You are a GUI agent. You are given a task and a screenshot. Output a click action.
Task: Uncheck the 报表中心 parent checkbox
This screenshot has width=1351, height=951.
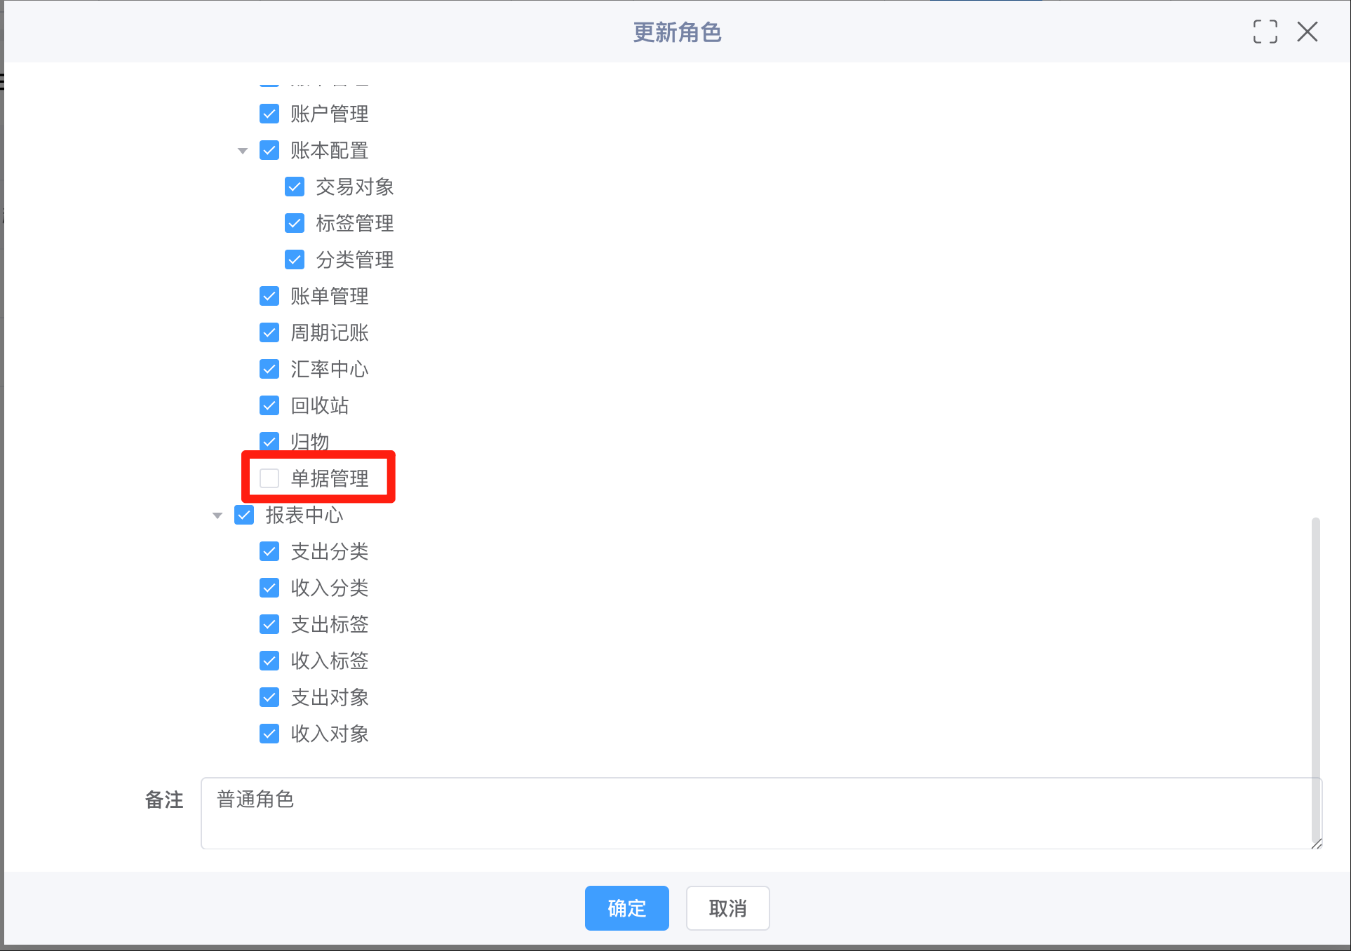[x=244, y=515]
